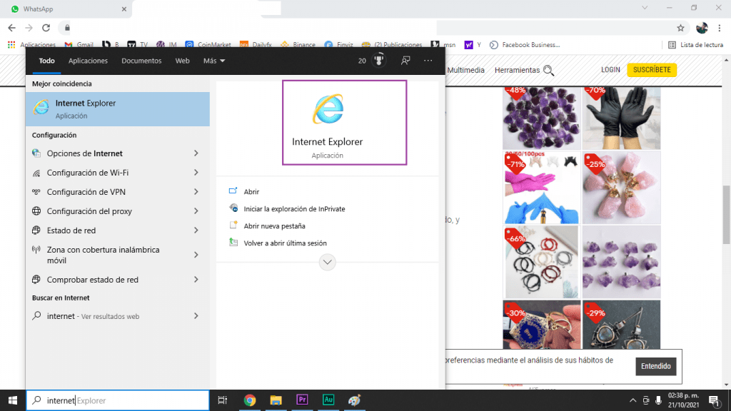Click the page vertical scrollbar
This screenshot has height=411, width=731.
click(x=726, y=214)
